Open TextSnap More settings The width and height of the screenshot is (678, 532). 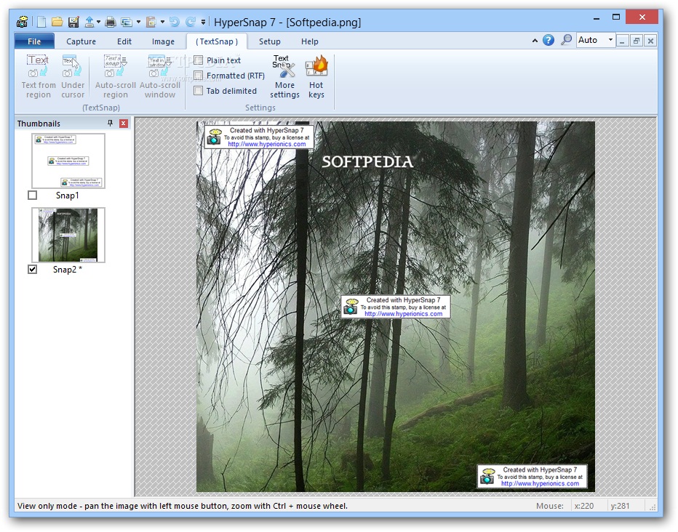[284, 76]
